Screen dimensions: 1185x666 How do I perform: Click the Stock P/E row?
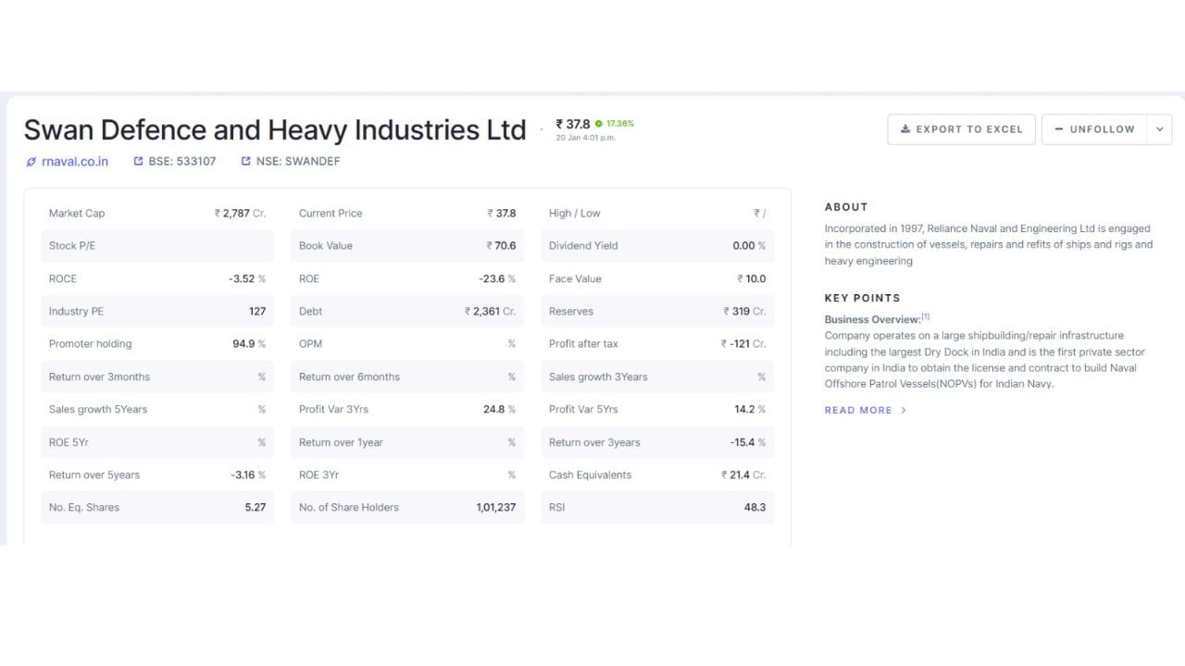[x=157, y=245]
